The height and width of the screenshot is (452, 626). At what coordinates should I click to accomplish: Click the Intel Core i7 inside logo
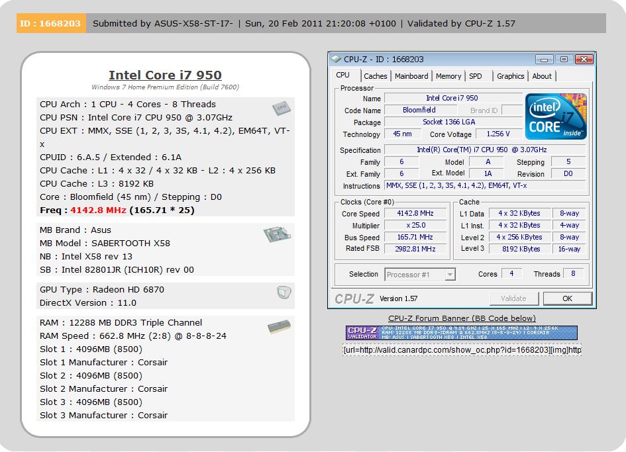556,116
